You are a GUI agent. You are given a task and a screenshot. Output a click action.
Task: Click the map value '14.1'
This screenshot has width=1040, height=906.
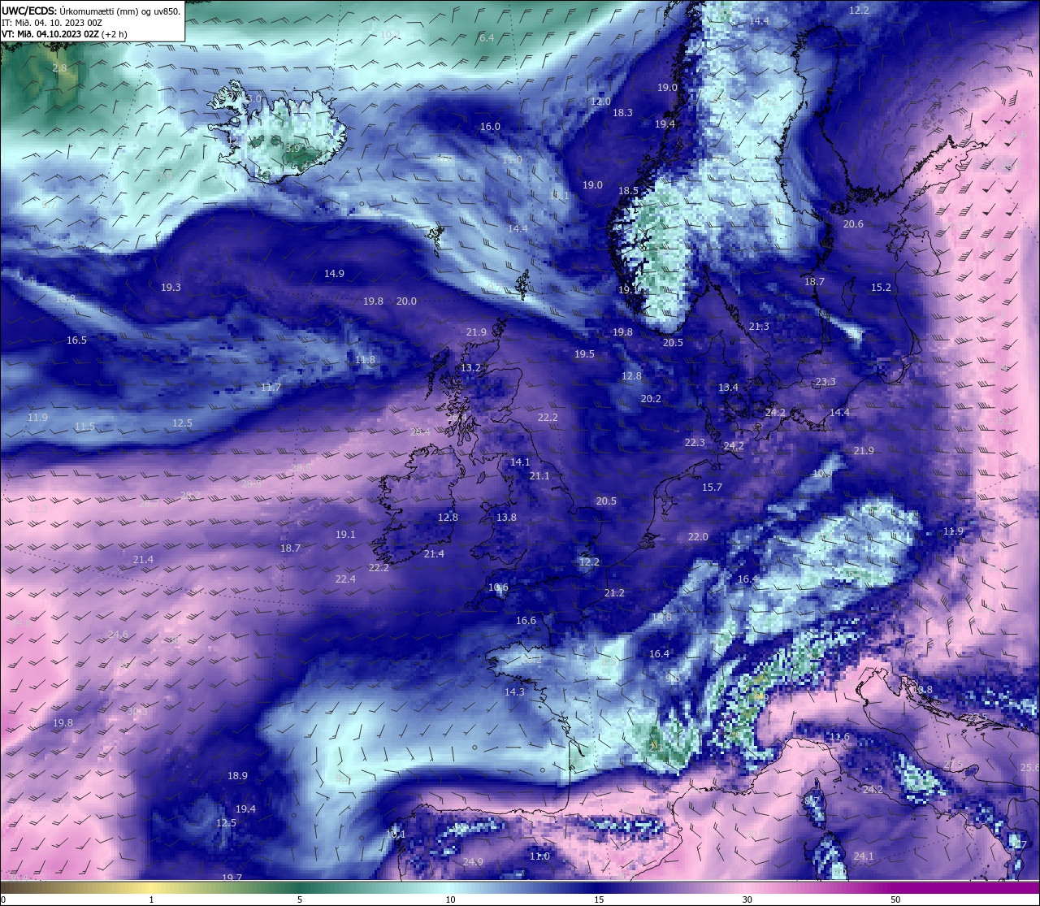click(520, 462)
